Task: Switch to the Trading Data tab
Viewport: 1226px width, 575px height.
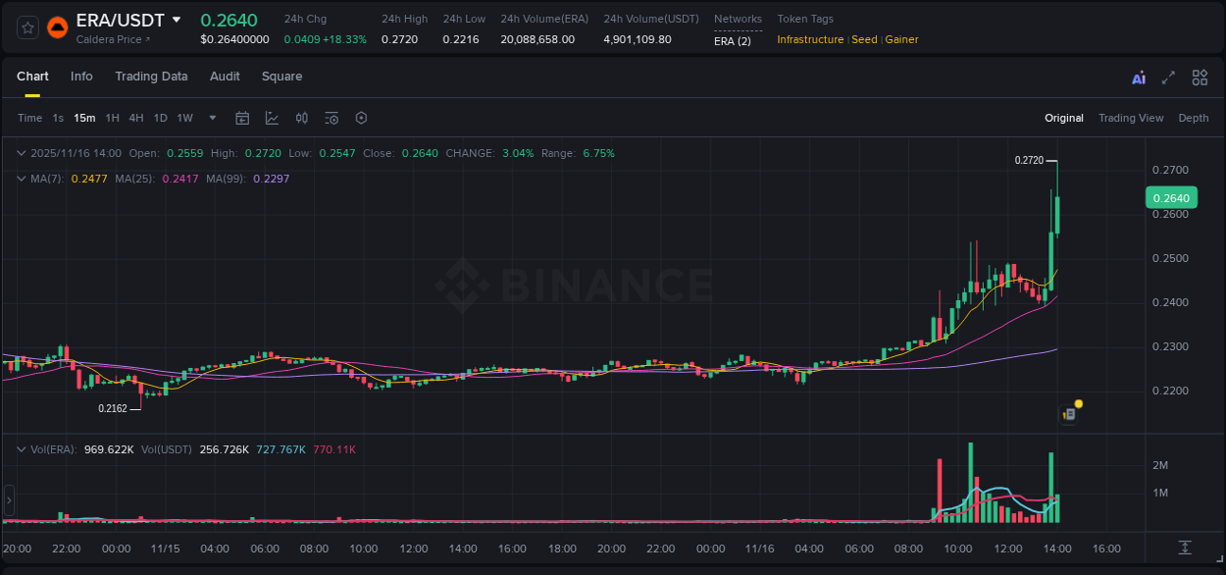Action: point(151,76)
